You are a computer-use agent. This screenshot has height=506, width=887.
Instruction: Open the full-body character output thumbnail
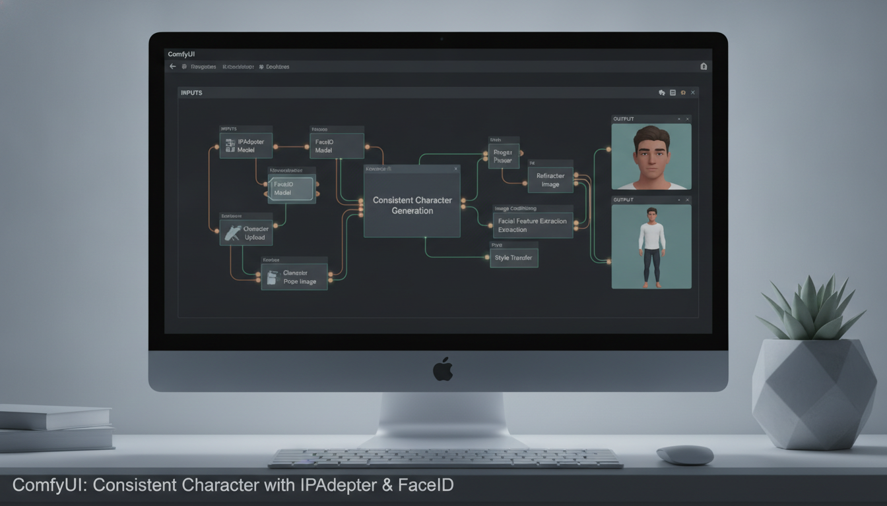point(651,246)
